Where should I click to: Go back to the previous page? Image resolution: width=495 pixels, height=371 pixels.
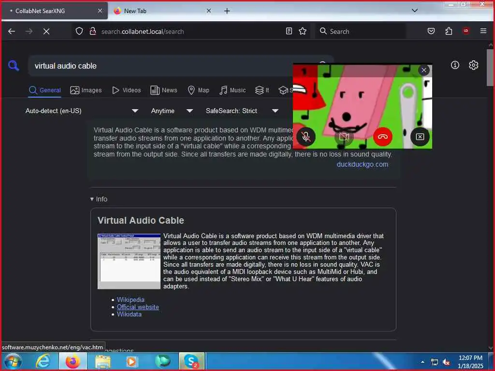coord(12,31)
